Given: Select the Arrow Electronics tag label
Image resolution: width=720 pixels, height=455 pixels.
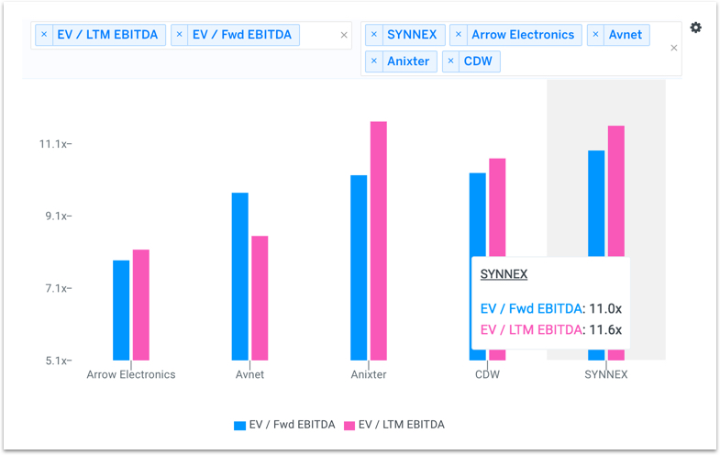Looking at the screenshot, I should pos(523,35).
